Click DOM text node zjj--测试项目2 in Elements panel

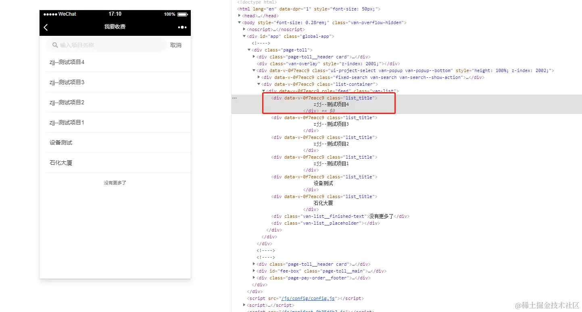pos(331,144)
